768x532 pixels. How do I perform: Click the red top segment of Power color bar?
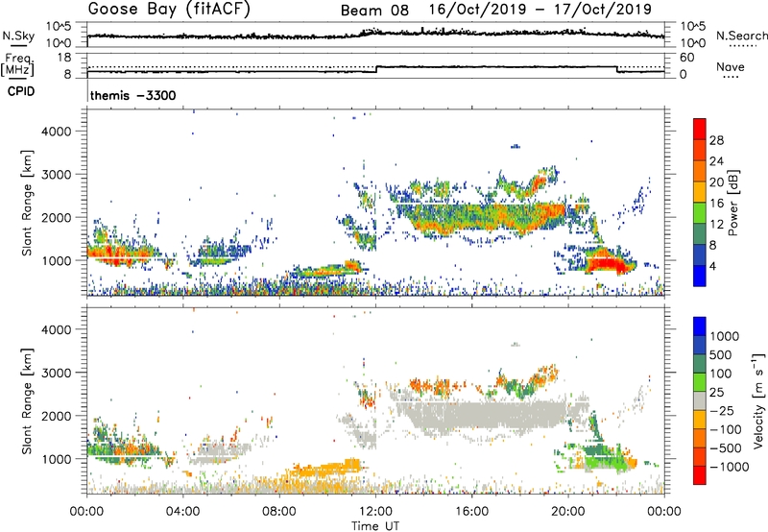click(700, 129)
